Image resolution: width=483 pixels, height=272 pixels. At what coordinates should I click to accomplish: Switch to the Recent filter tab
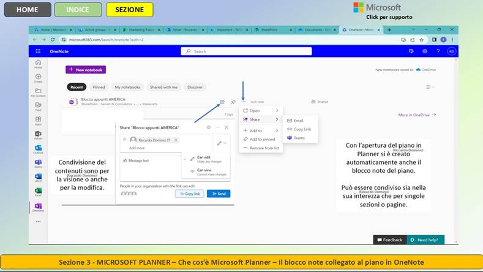point(77,87)
